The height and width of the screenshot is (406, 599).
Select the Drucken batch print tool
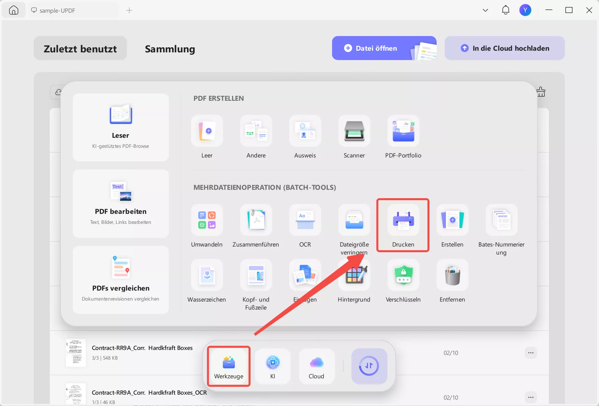pos(403,220)
